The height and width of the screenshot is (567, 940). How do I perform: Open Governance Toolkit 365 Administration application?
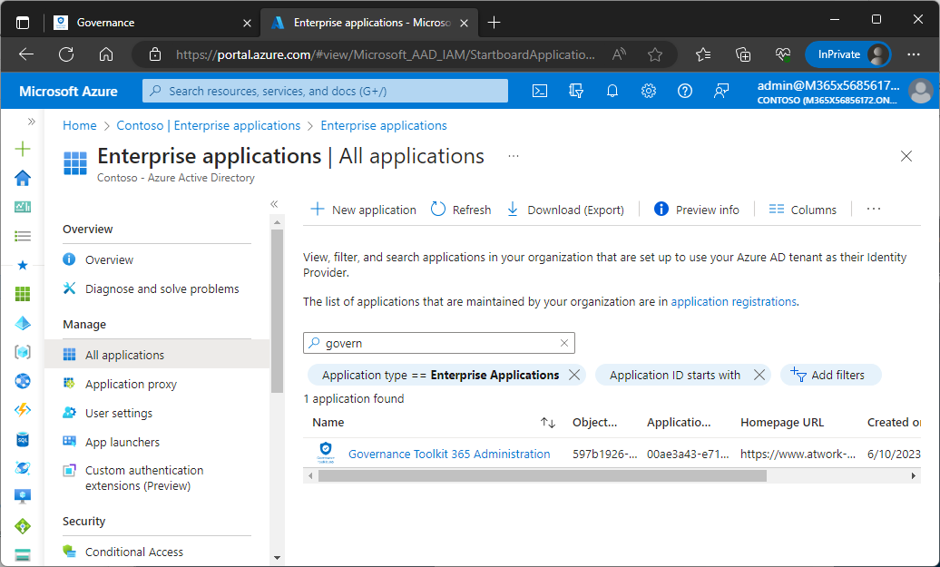coord(448,454)
